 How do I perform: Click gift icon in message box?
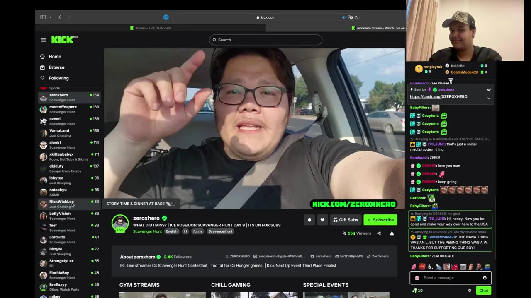pos(417,278)
